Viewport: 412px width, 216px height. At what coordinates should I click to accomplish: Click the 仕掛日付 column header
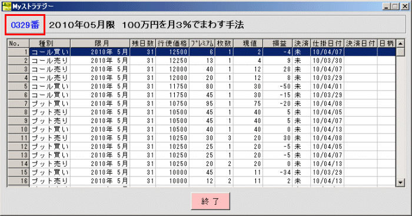327,44
